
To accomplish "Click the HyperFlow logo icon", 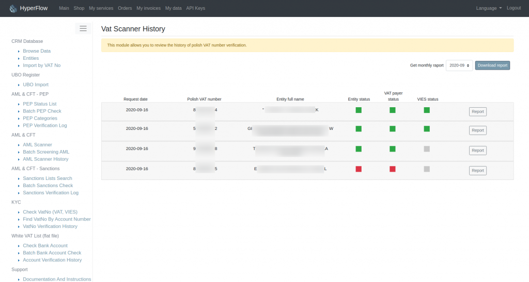I will tap(13, 8).
